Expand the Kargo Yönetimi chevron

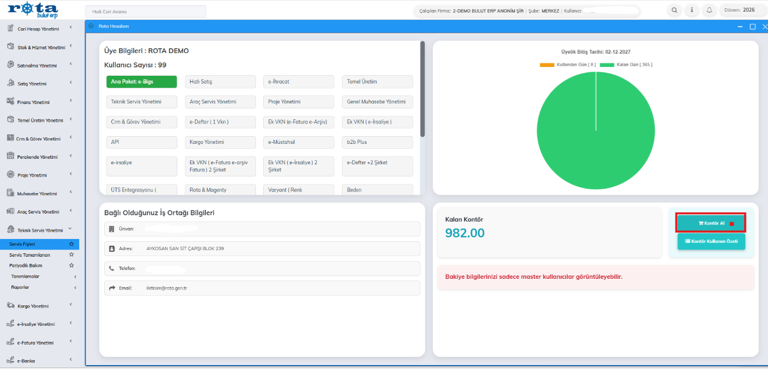[x=71, y=305]
